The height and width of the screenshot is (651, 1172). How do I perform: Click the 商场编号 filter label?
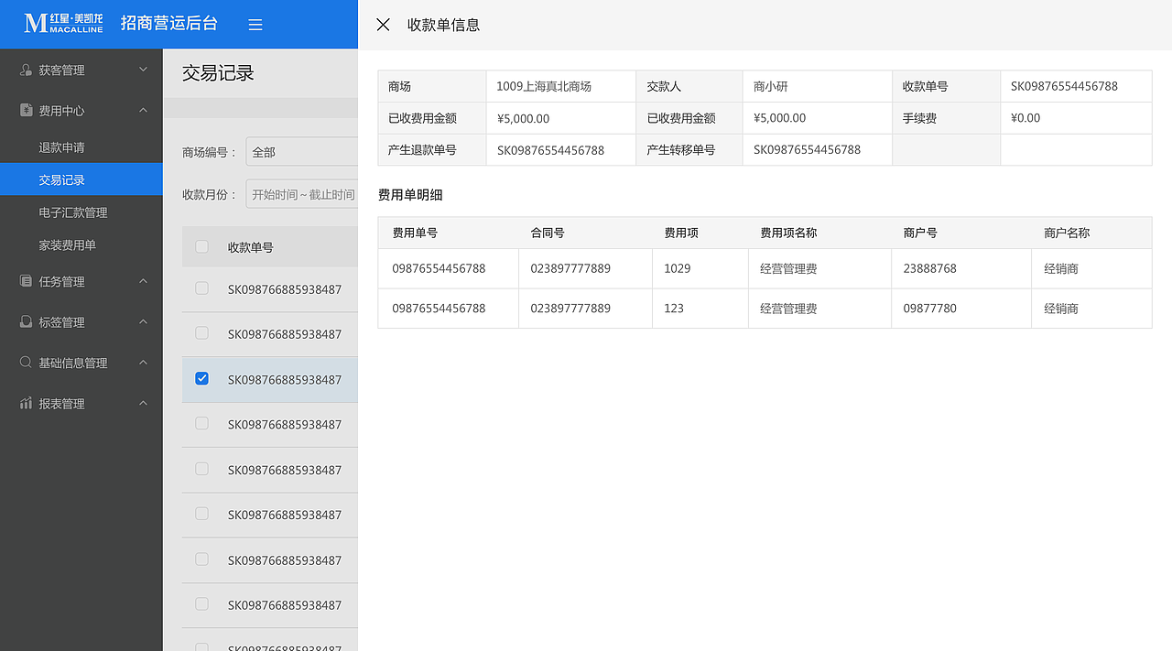coord(210,152)
